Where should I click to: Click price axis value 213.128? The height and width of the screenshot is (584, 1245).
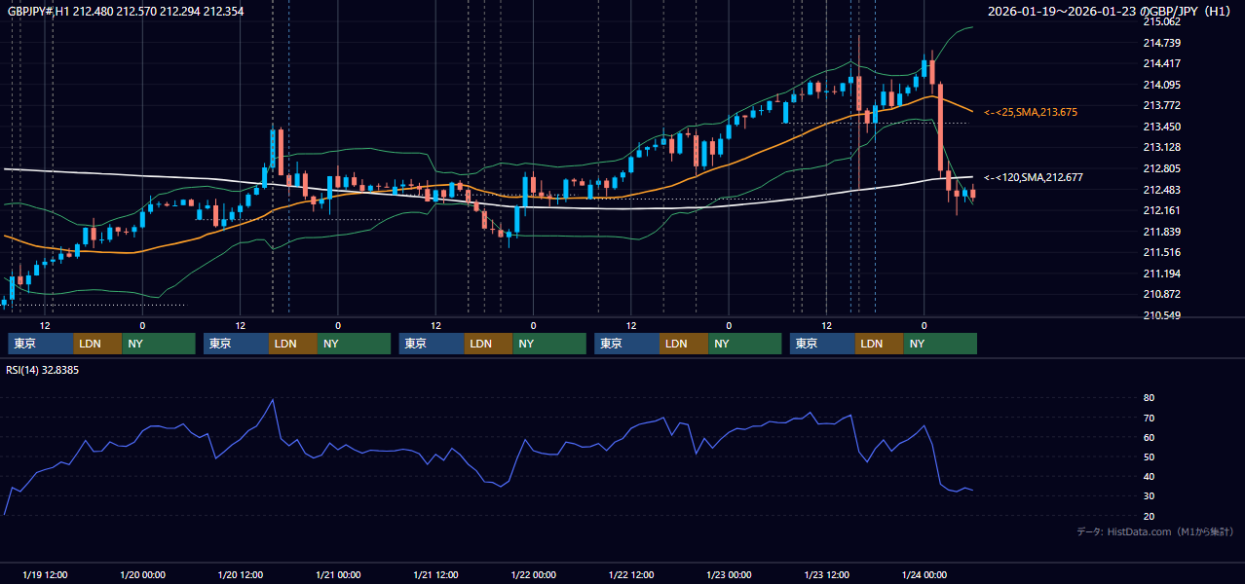[x=1161, y=148]
